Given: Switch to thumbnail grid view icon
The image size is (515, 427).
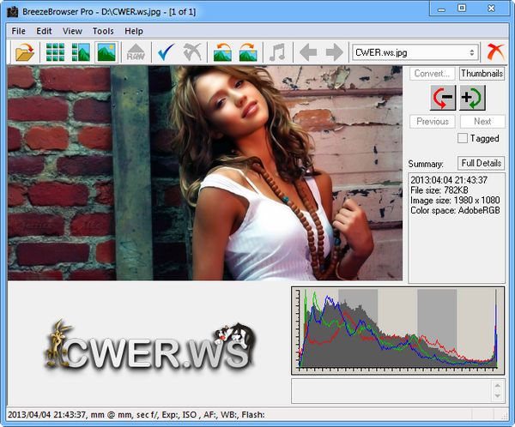Looking at the screenshot, I should [57, 52].
